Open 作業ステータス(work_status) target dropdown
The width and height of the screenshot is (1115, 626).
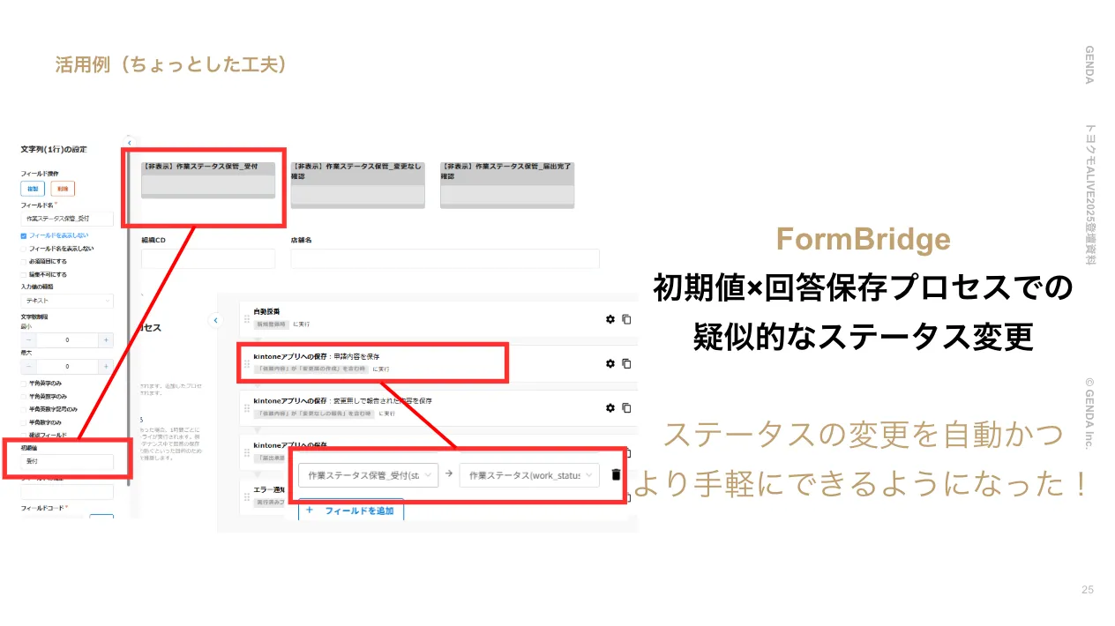[x=528, y=475]
